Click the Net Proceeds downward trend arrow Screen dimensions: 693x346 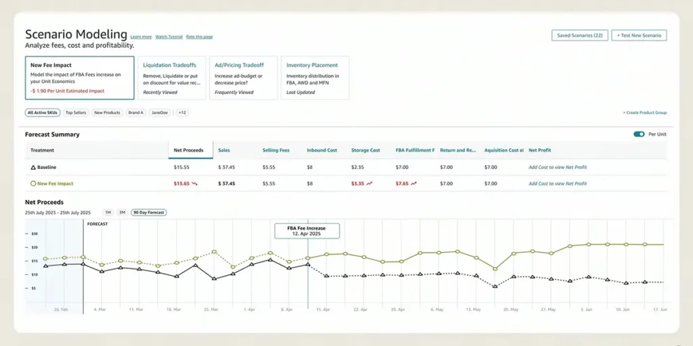tap(195, 183)
